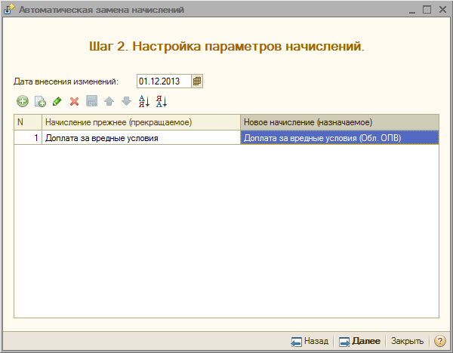Click the 'Закрыть' button

[x=407, y=341]
